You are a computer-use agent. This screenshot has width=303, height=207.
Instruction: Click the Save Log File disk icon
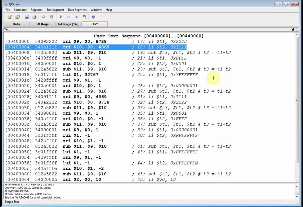click(x=27, y=17)
